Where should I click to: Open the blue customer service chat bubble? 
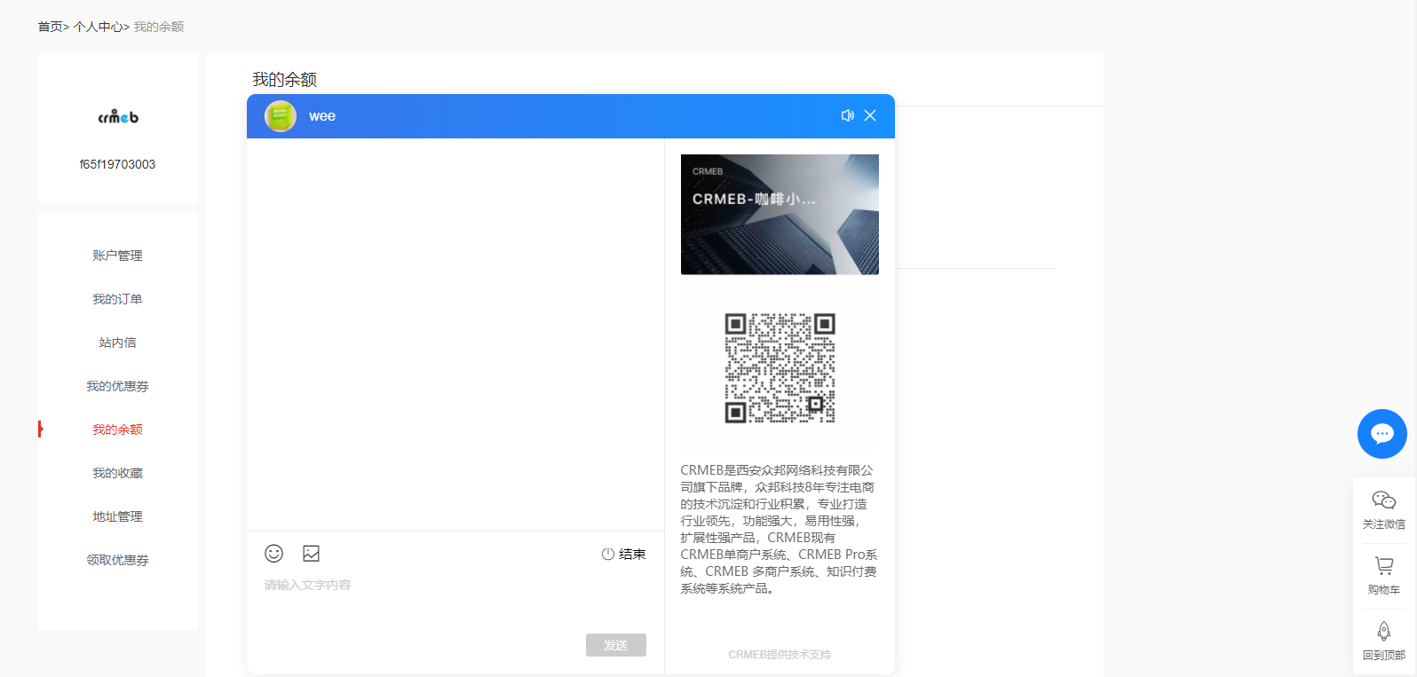(1382, 434)
